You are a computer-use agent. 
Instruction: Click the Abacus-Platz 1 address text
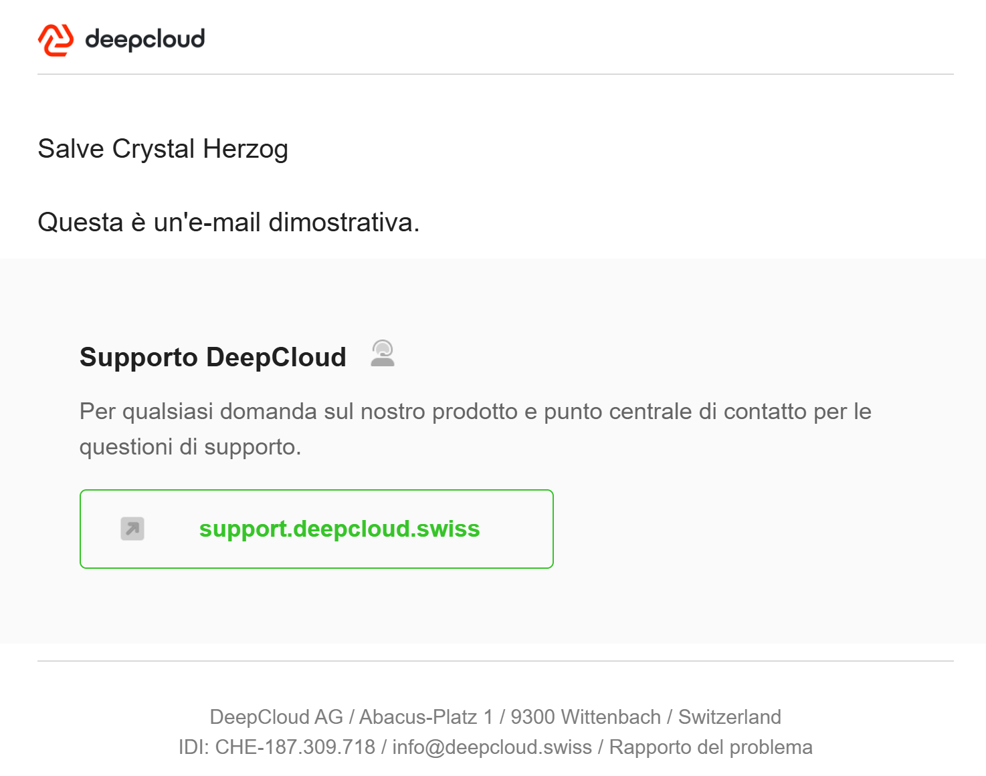426,717
